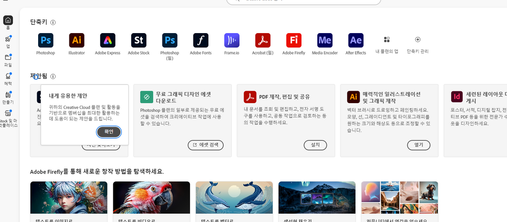This screenshot has height=222, width=507.
Task: Click the info icon beside 제안됨
Action: 53,76
